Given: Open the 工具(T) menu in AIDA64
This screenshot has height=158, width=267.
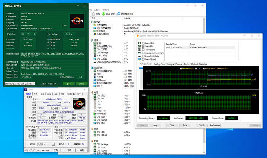Looking at the screenshot, I should tap(97, 10).
